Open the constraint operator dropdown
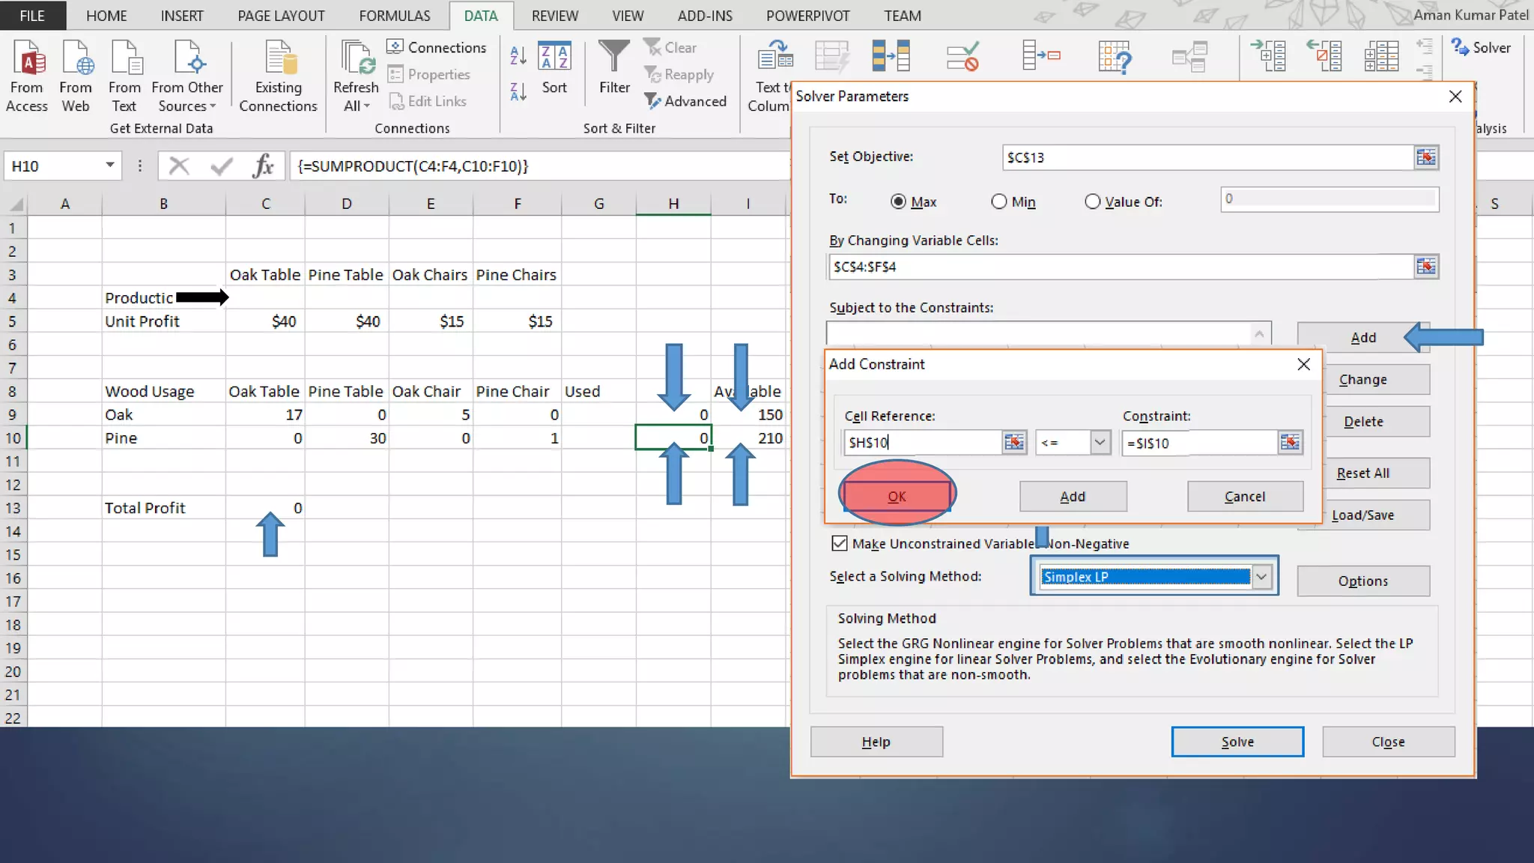Viewport: 1534px width, 863px height. tap(1099, 443)
